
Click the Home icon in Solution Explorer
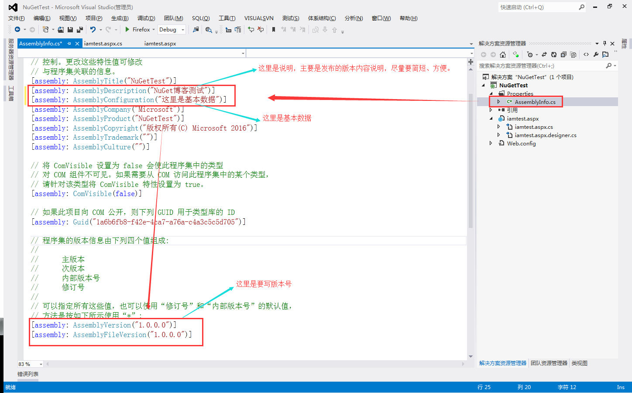pyautogui.click(x=503, y=55)
